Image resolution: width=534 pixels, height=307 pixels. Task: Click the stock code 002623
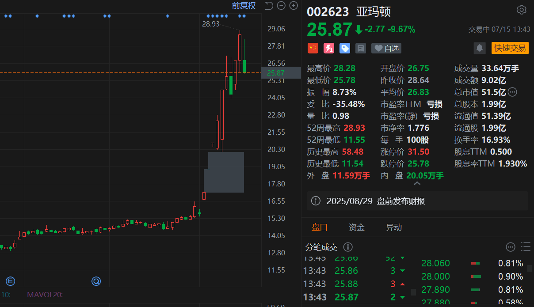[328, 11]
